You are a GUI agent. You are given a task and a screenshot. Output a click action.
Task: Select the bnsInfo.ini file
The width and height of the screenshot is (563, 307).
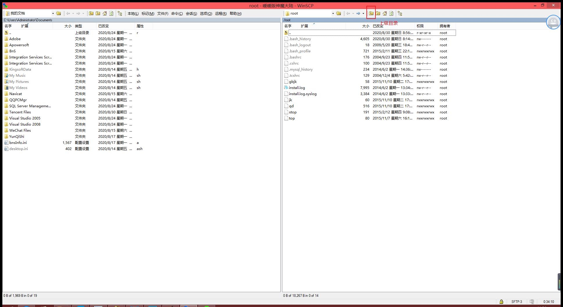tap(18, 143)
